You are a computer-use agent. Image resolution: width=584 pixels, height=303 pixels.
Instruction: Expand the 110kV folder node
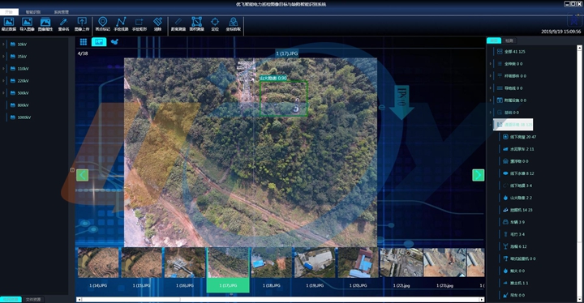3,69
